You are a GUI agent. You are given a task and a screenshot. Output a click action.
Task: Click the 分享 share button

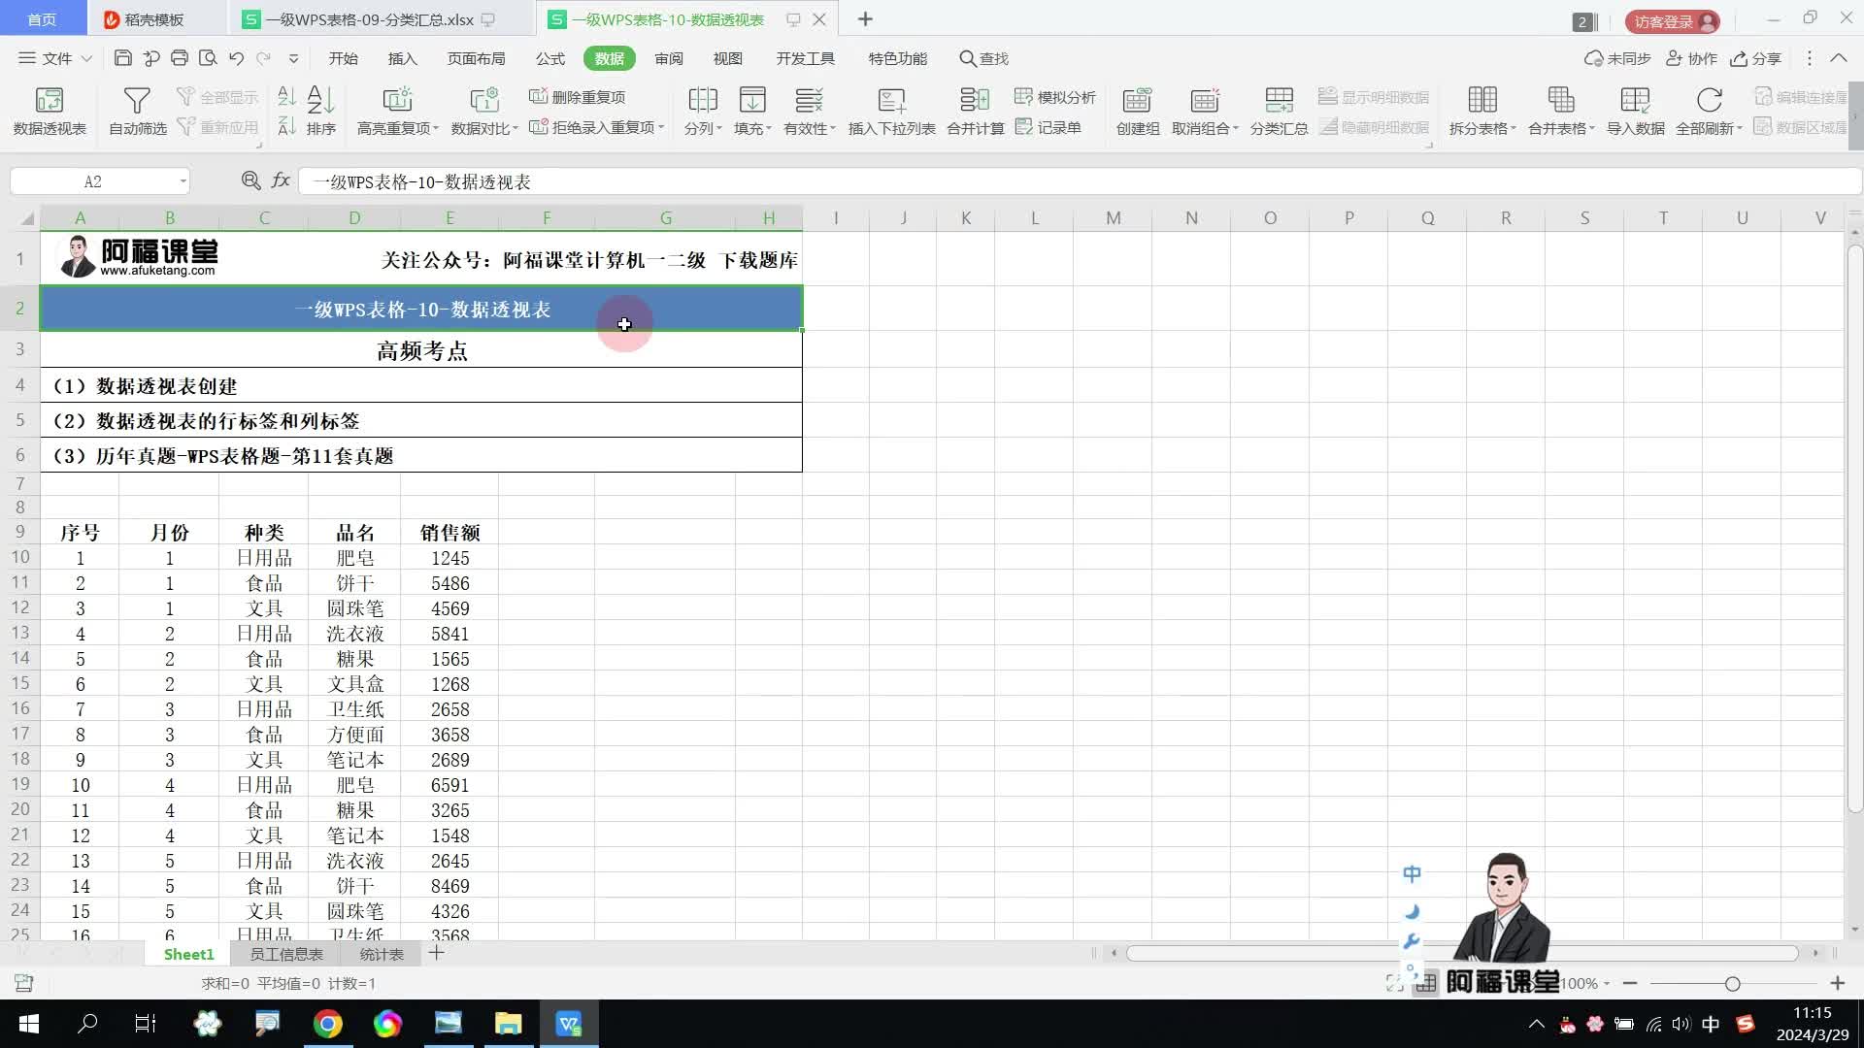pos(1756,58)
